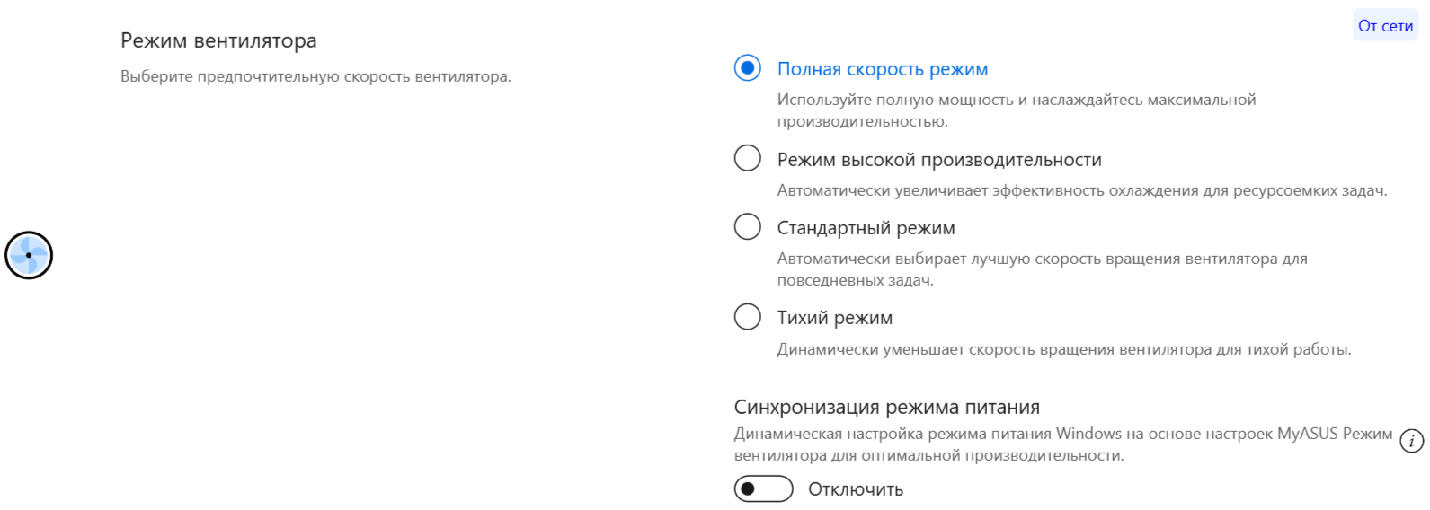Click the standard mode description about повседневных задач
1430x510 pixels.
pyautogui.click(x=1041, y=269)
